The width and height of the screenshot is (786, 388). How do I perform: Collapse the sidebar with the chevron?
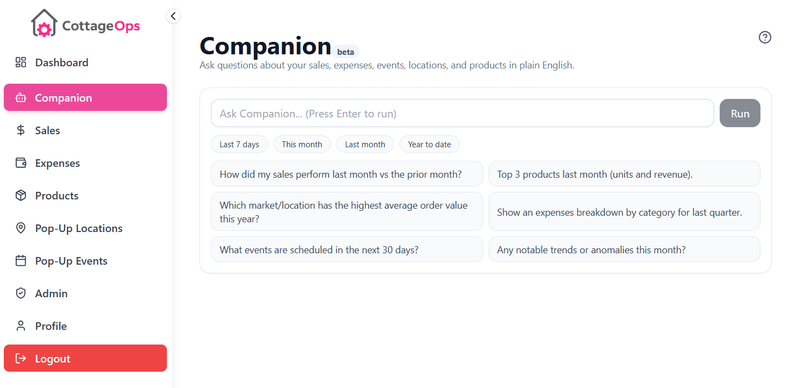[173, 16]
